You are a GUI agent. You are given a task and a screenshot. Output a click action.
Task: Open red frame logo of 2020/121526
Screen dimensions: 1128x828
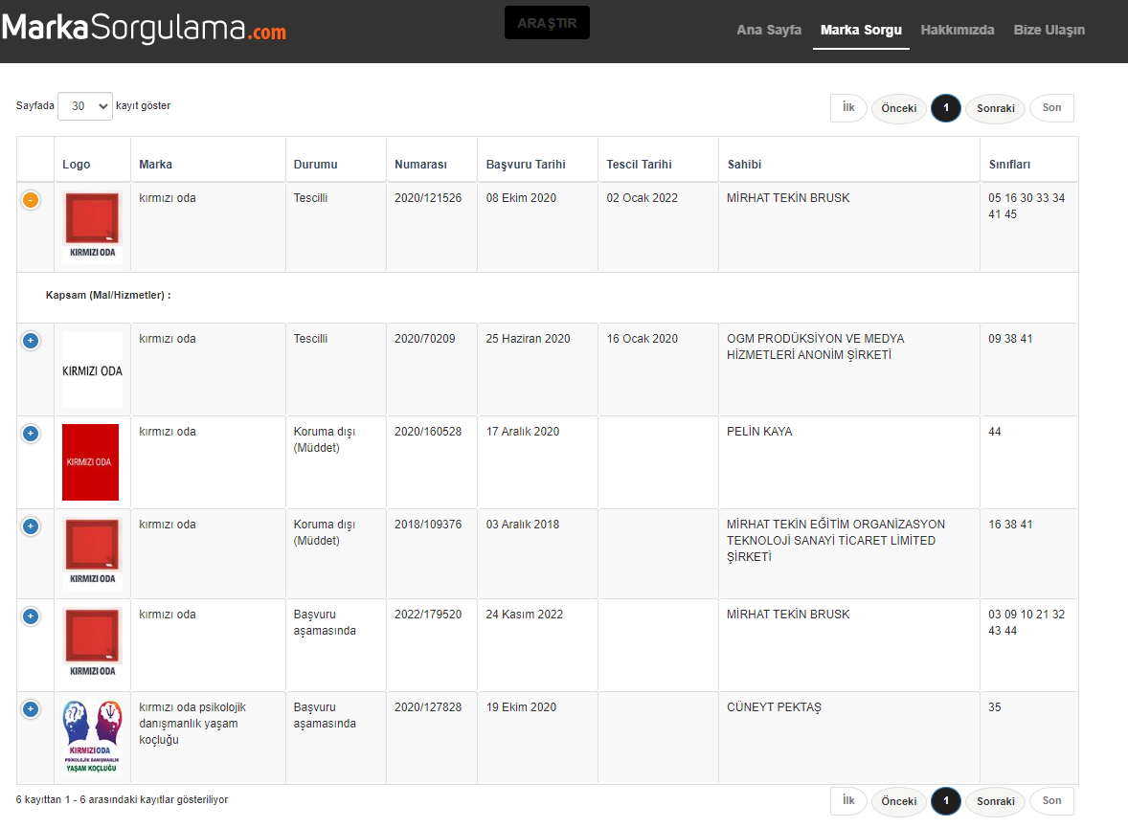coord(92,226)
